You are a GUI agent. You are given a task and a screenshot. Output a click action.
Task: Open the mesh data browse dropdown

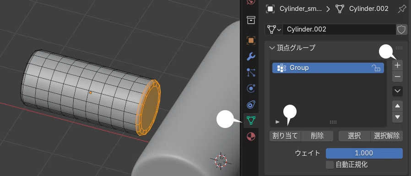coord(274,29)
